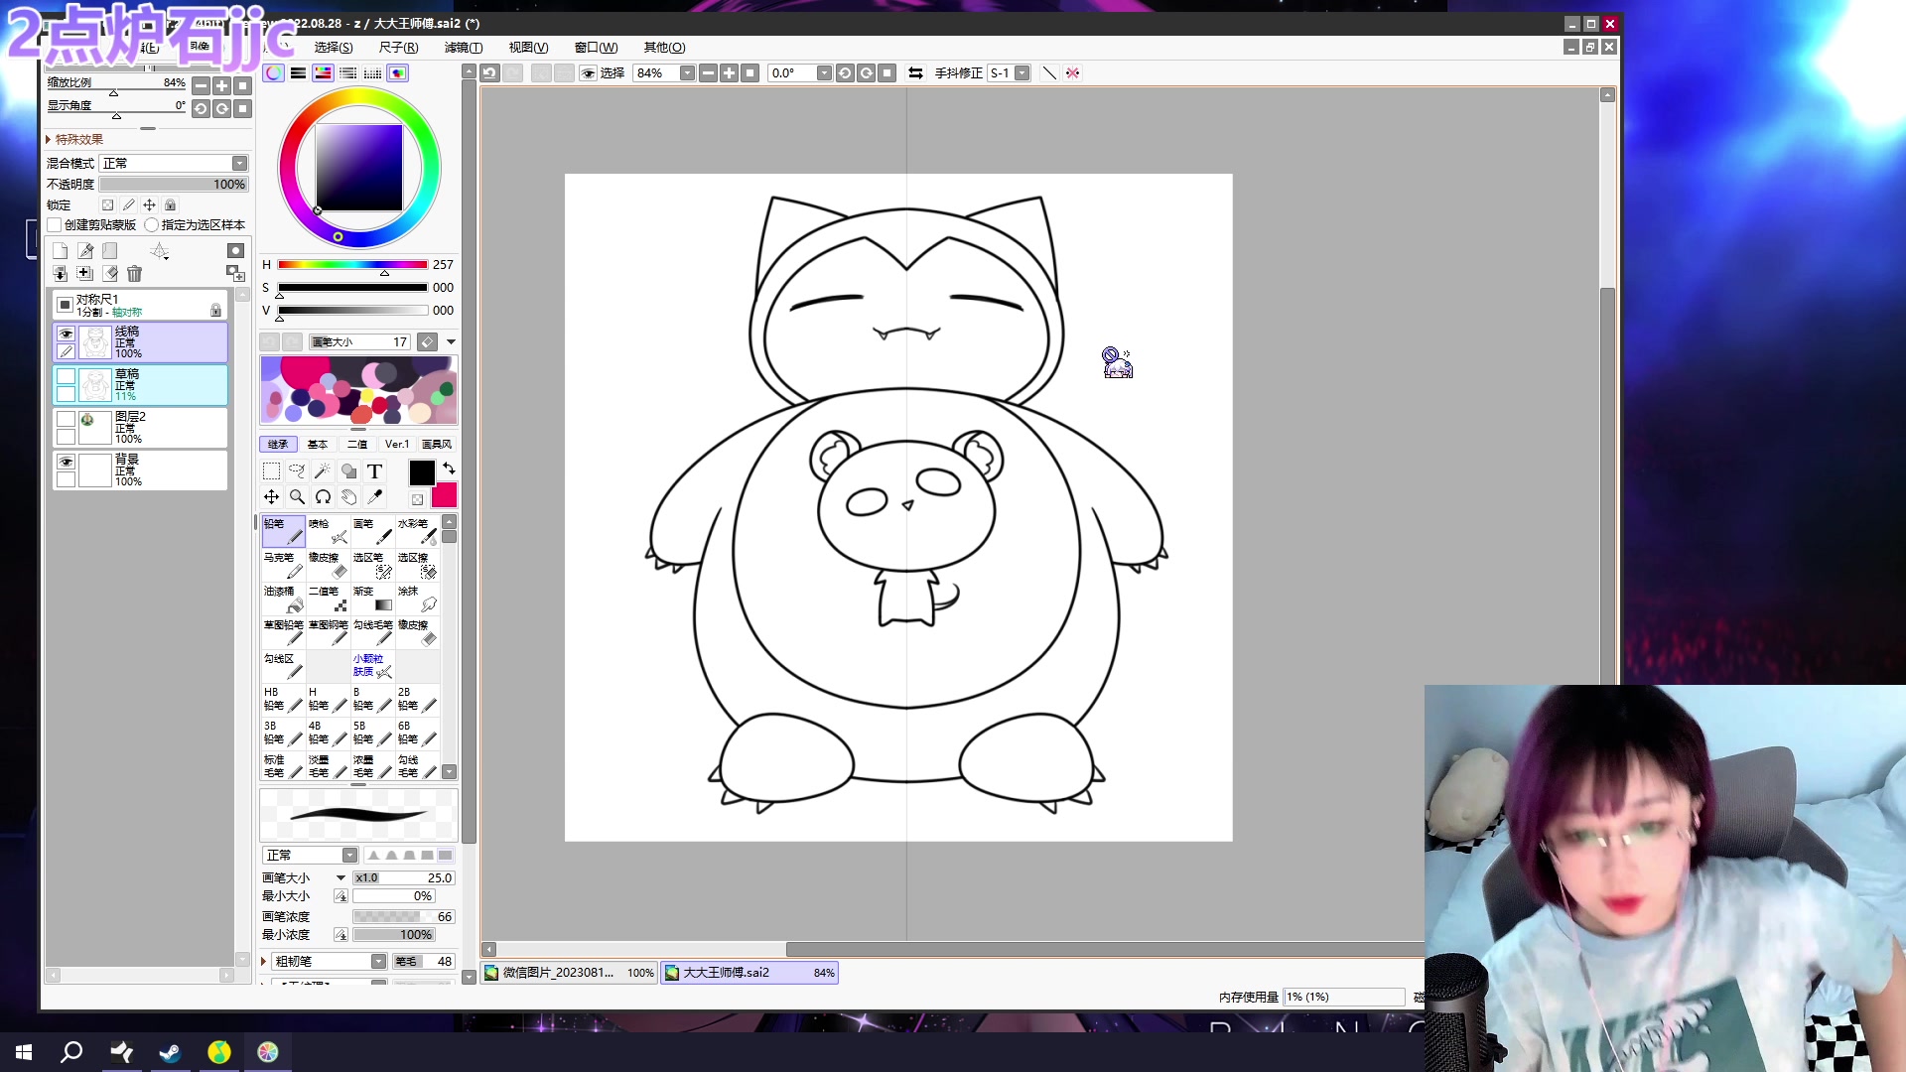This screenshot has height=1072, width=1906.
Task: Expand the 特殊效果 section
Action: pos(49,140)
